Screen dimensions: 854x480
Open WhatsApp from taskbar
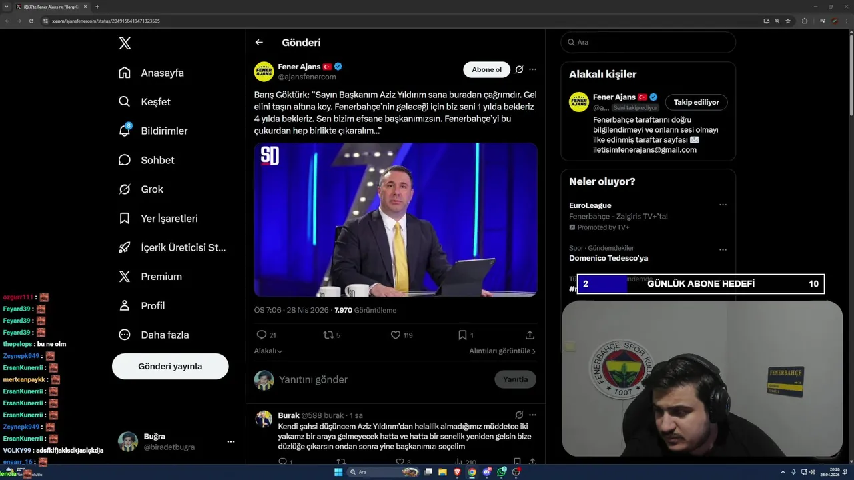coord(502,472)
